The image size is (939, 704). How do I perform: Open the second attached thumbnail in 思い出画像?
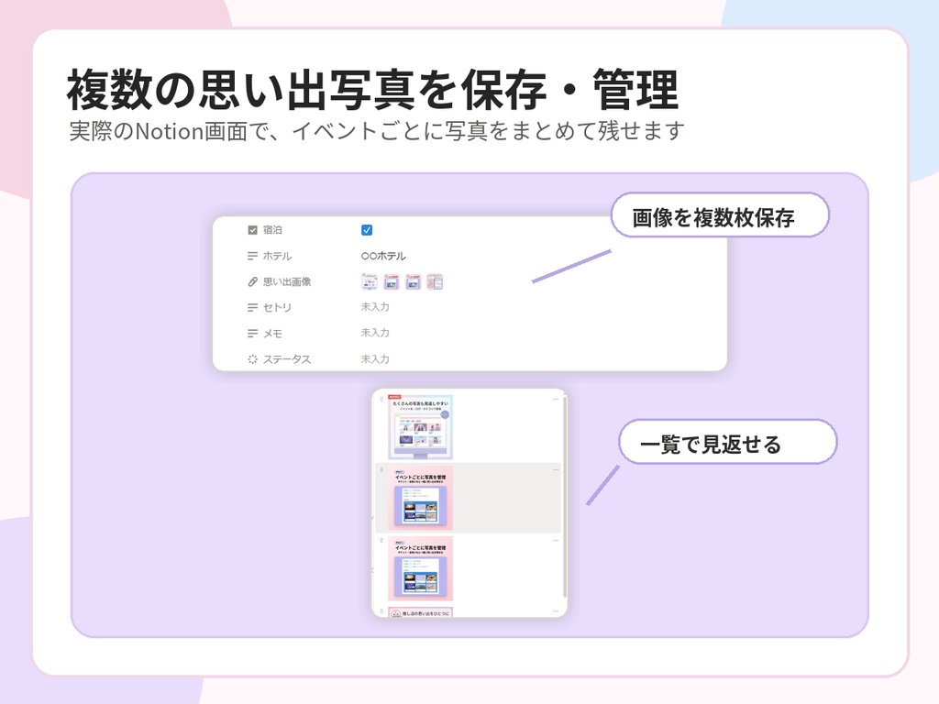tap(391, 282)
